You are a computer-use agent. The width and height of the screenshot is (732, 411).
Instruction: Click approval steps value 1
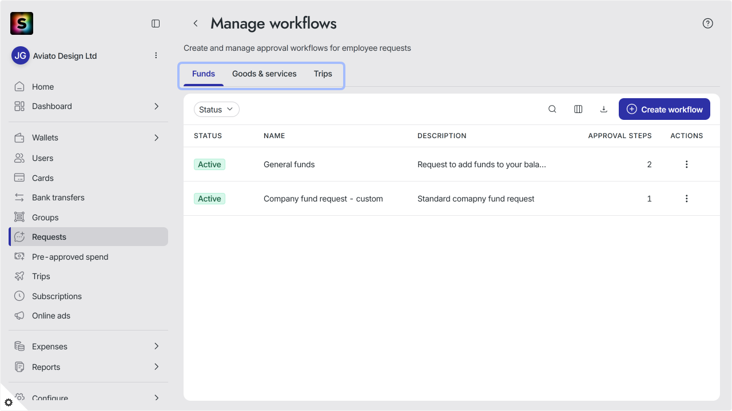pyautogui.click(x=649, y=199)
